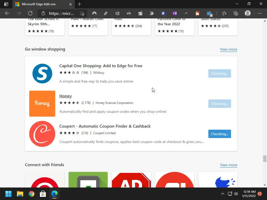Open the OneNote clipper extension
Image resolution: width=267 pixels, height=200 pixels.
[x=174, y=13]
